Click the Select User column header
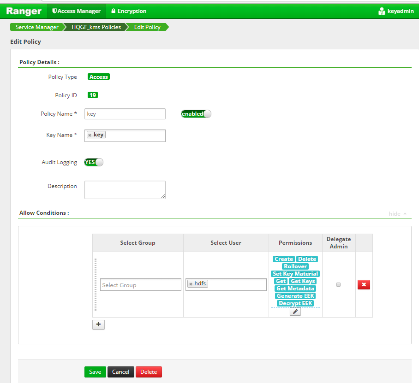 (x=226, y=243)
